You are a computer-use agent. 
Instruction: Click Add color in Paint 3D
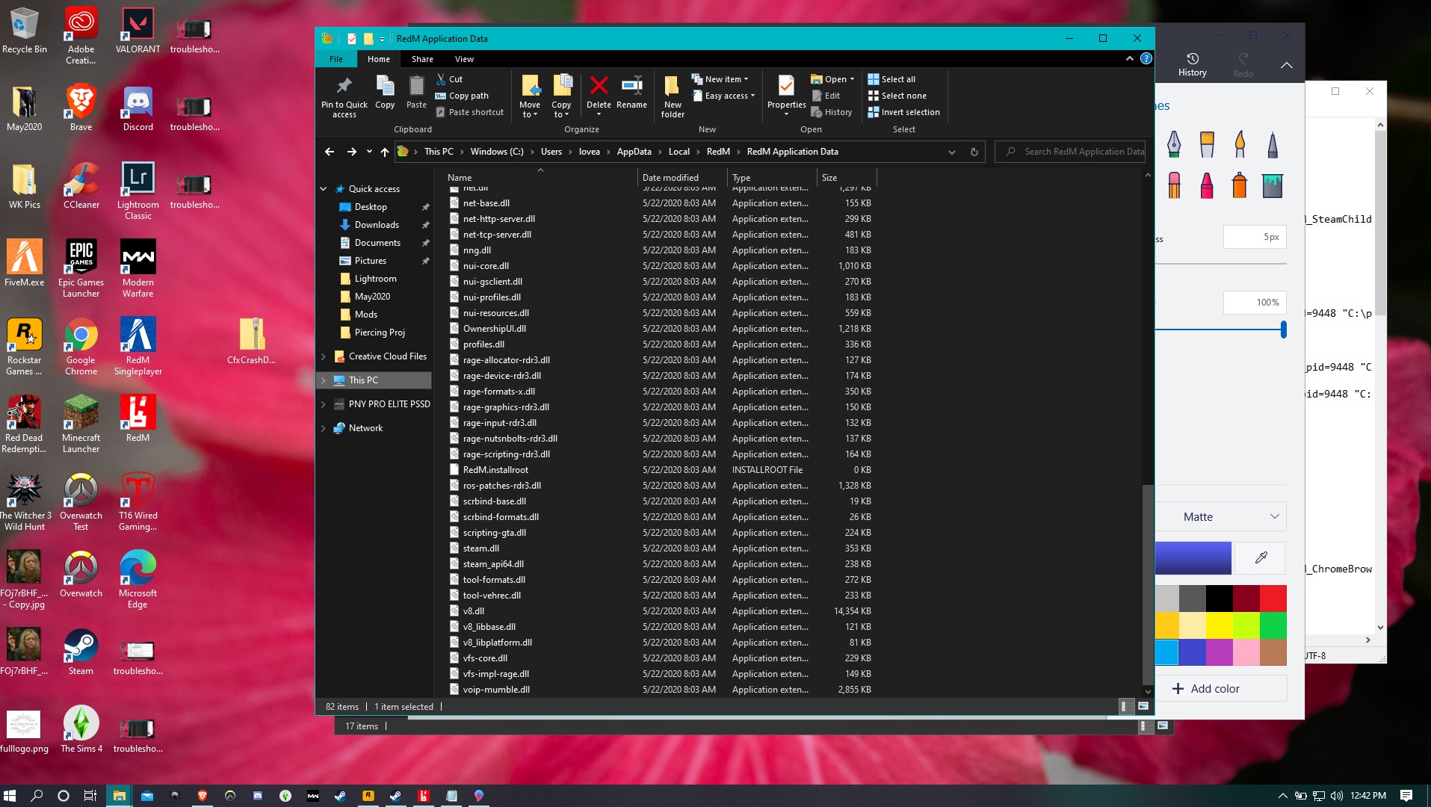(1221, 689)
